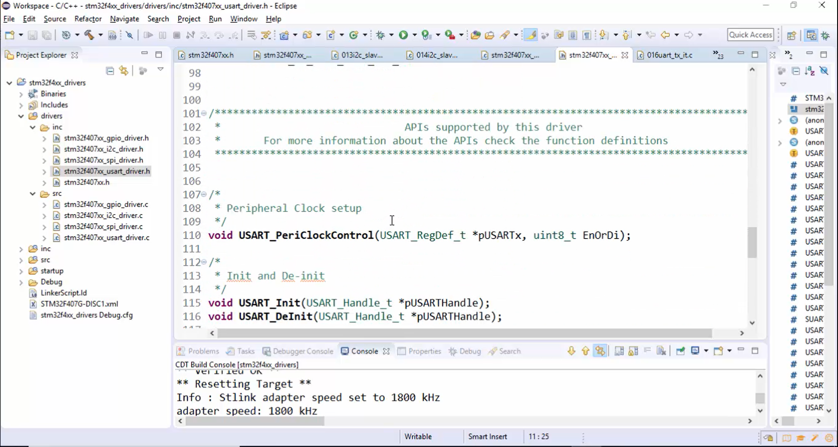Open Project Explorer View Menu triangle

point(160,69)
